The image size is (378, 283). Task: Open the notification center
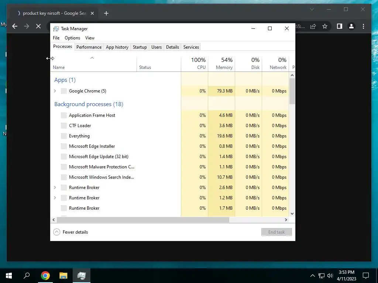[366, 276]
